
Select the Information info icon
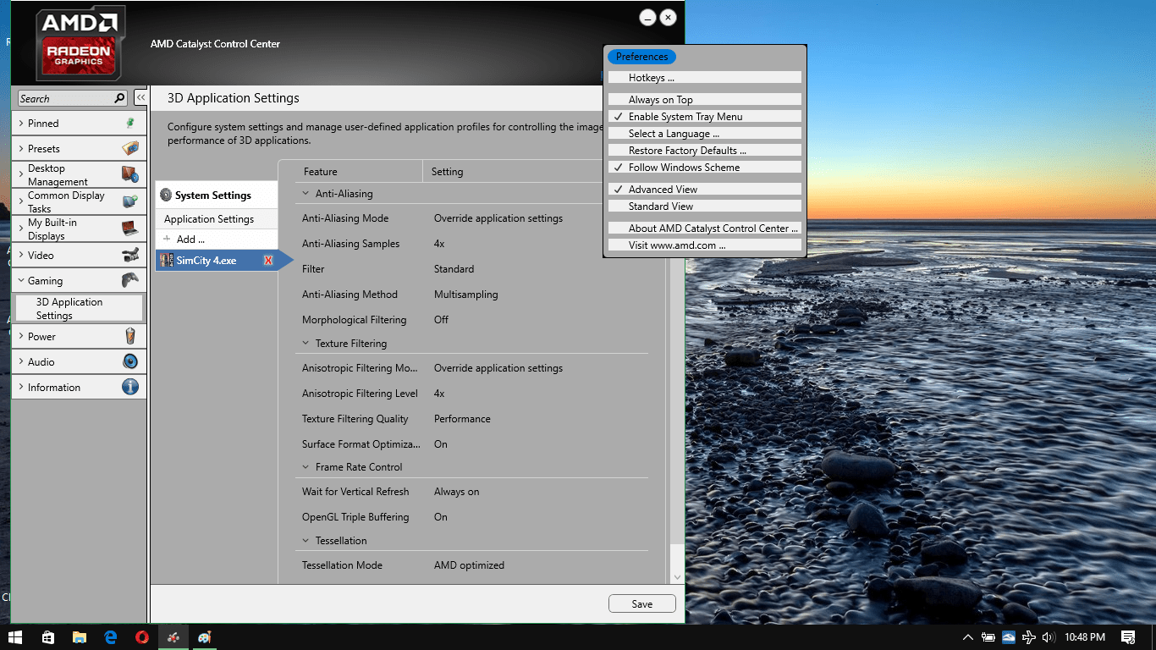[129, 387]
